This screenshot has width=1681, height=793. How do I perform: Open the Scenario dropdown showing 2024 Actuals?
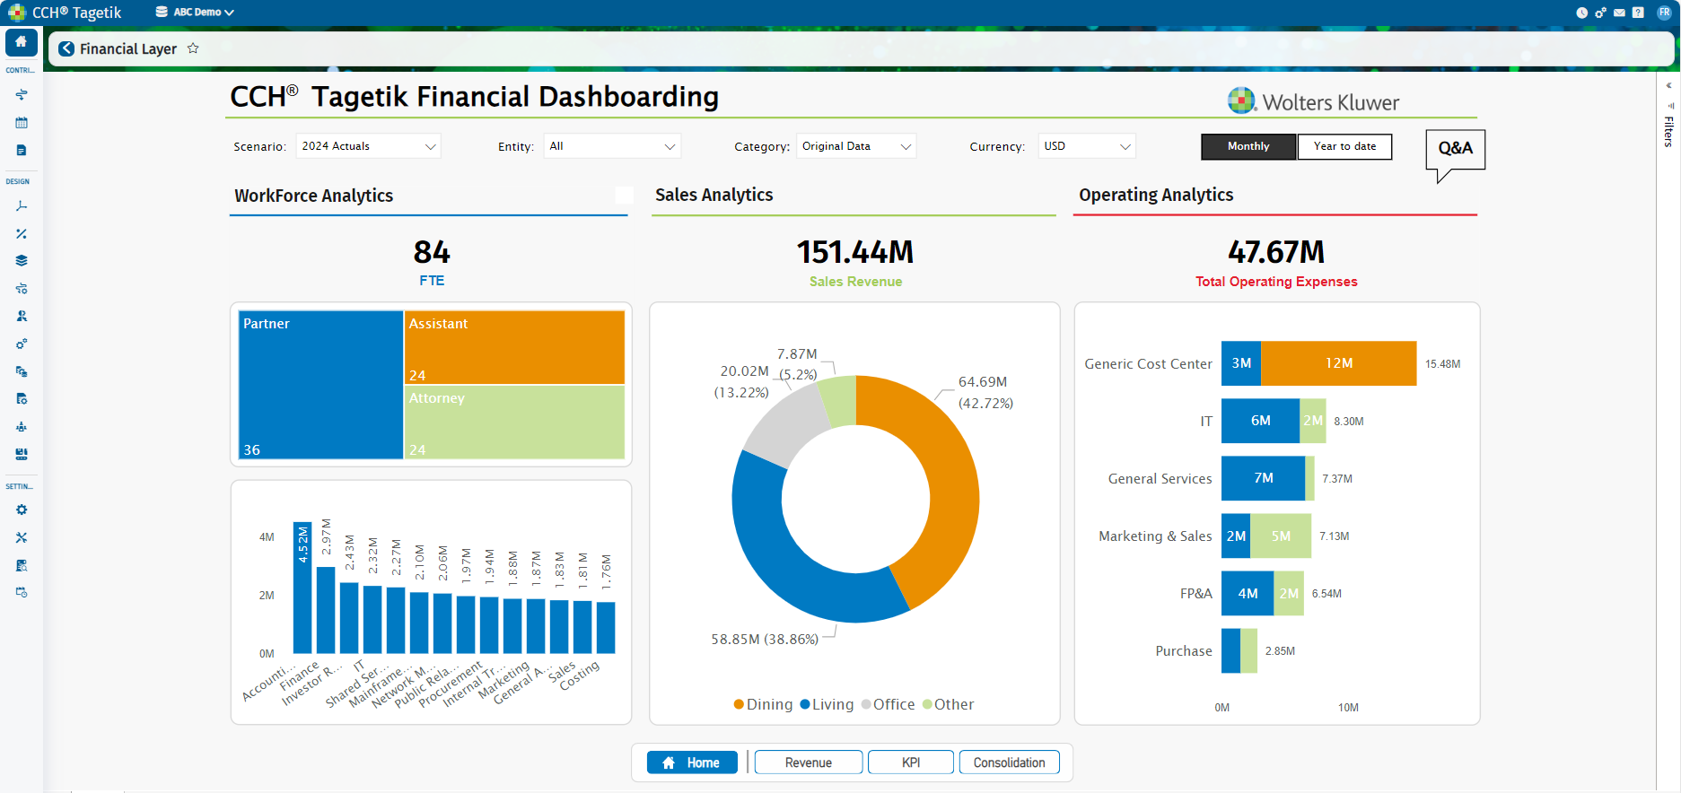[x=368, y=146]
